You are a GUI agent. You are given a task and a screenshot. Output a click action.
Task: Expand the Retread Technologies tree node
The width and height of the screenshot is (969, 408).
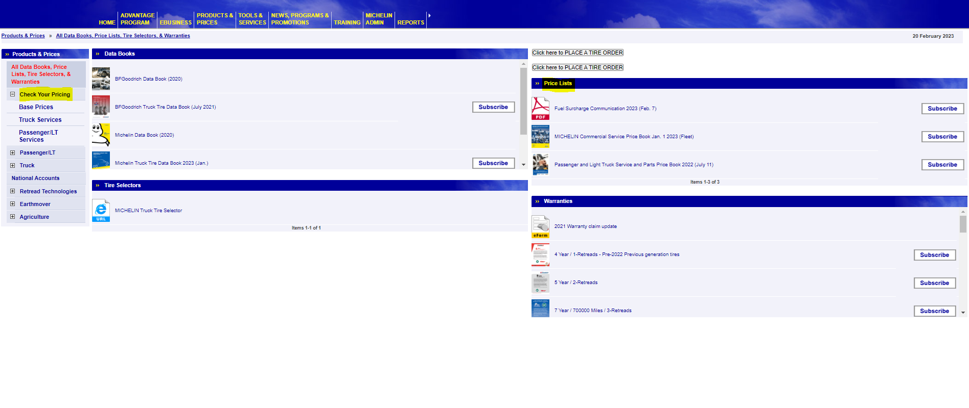13,191
